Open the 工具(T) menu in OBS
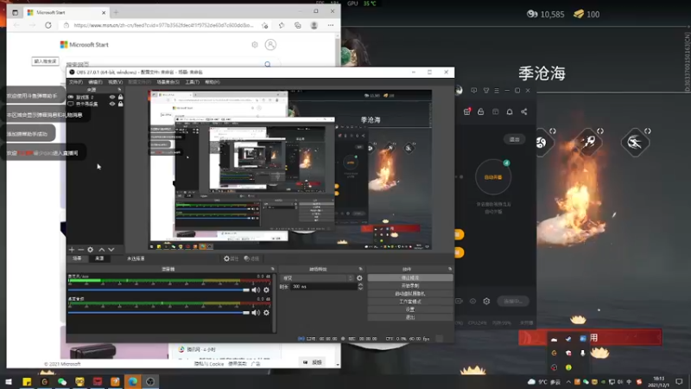691x389 pixels. 192,82
